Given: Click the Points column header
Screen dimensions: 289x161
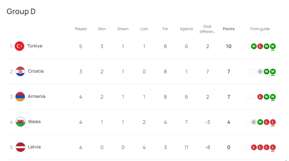Looking at the screenshot, I should [229, 29].
